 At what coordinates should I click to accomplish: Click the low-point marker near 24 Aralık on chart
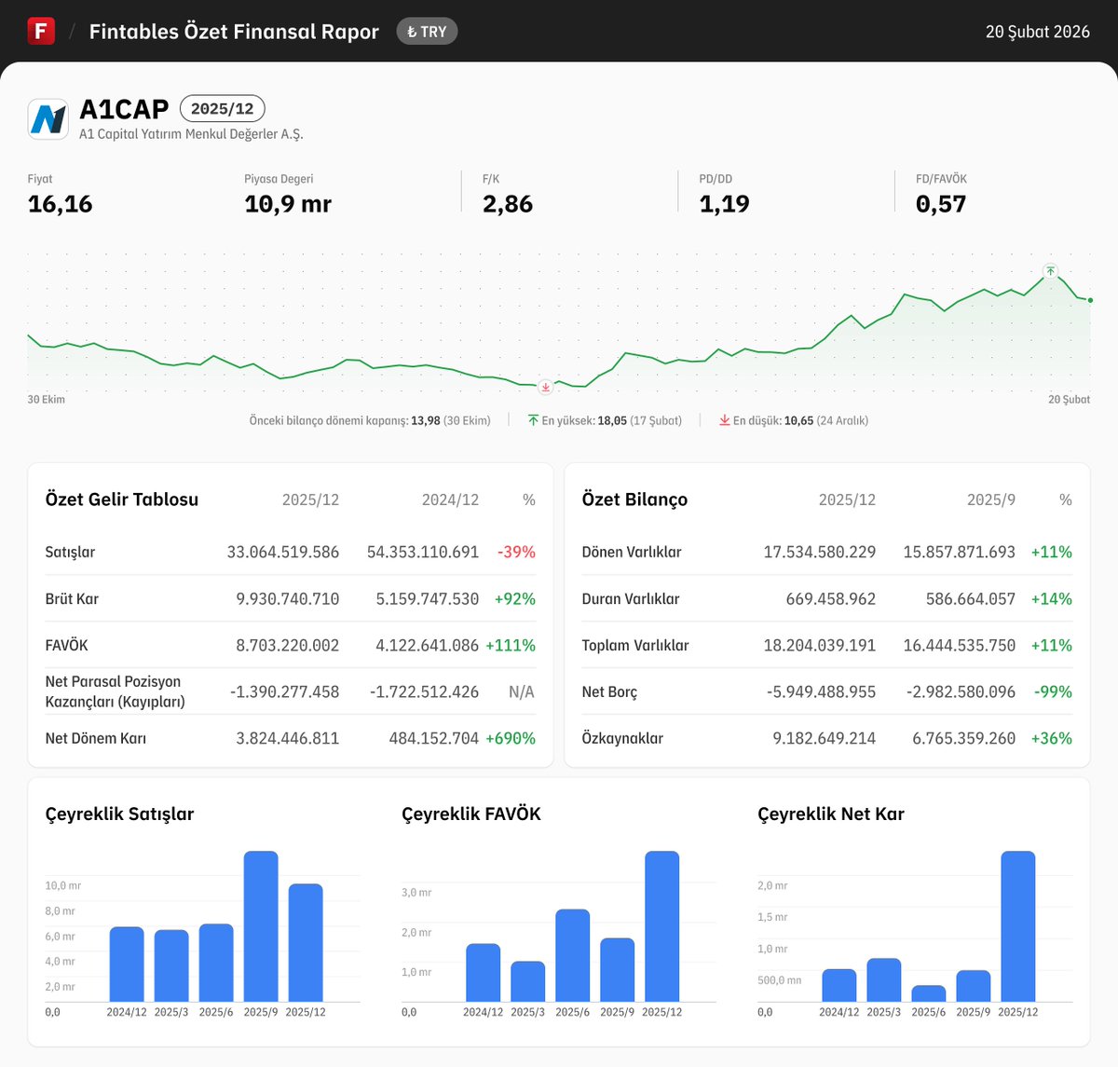(545, 386)
